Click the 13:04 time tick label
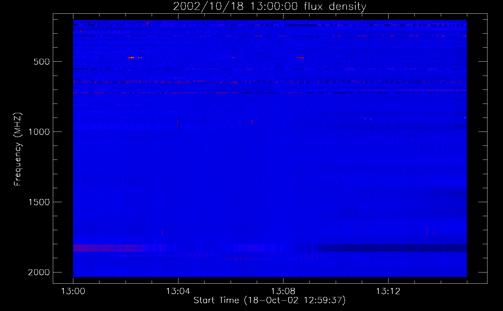The height and width of the screenshot is (311, 503). click(178, 291)
